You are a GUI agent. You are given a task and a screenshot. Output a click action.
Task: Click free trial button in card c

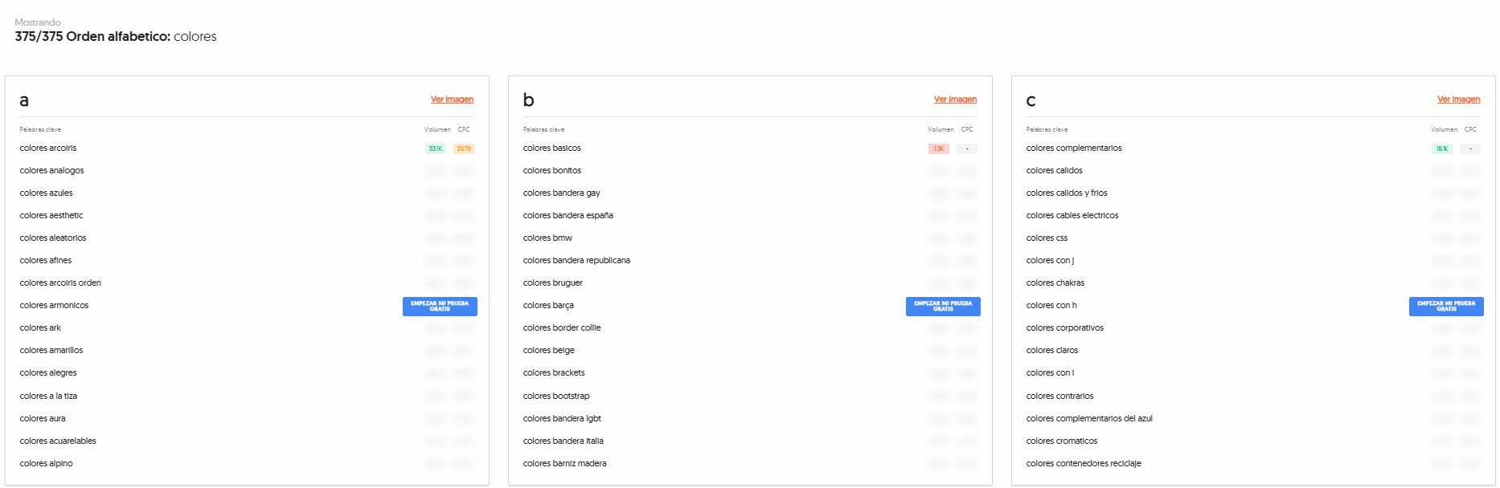pos(1446,307)
